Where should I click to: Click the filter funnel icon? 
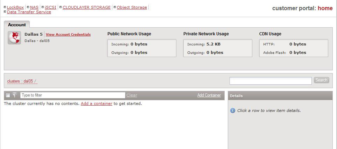pyautogui.click(x=14, y=95)
